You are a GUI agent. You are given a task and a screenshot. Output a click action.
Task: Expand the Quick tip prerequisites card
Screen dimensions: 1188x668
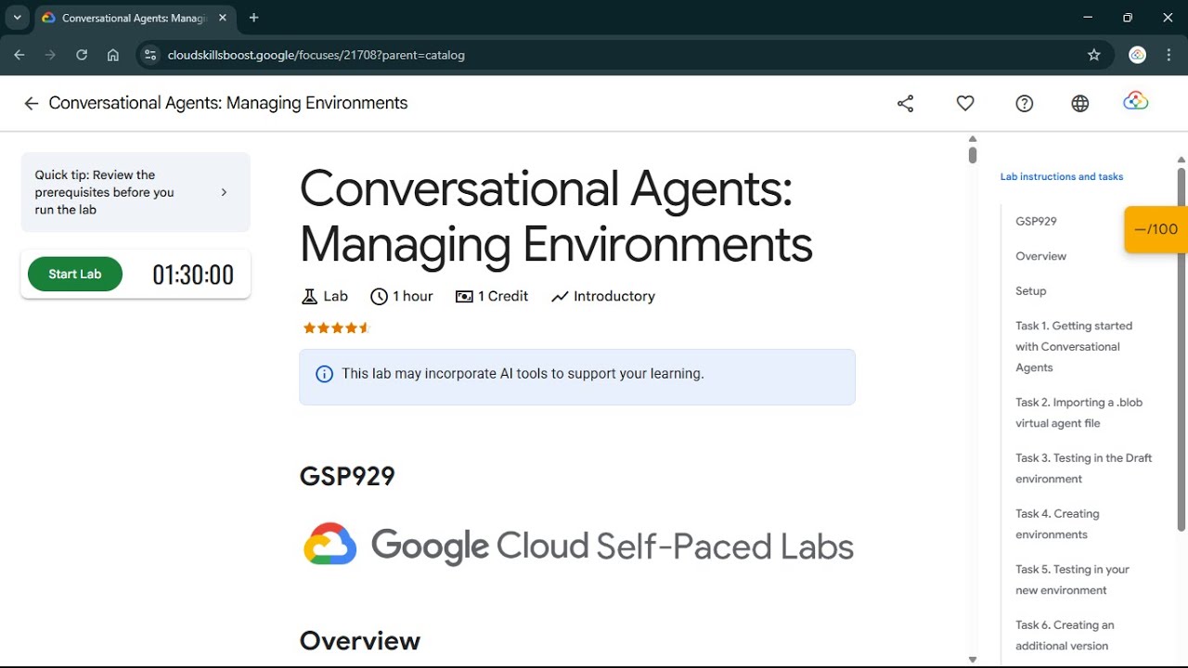click(136, 192)
